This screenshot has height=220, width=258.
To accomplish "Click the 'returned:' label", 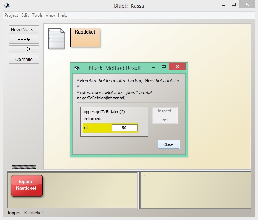I will point(93,119).
